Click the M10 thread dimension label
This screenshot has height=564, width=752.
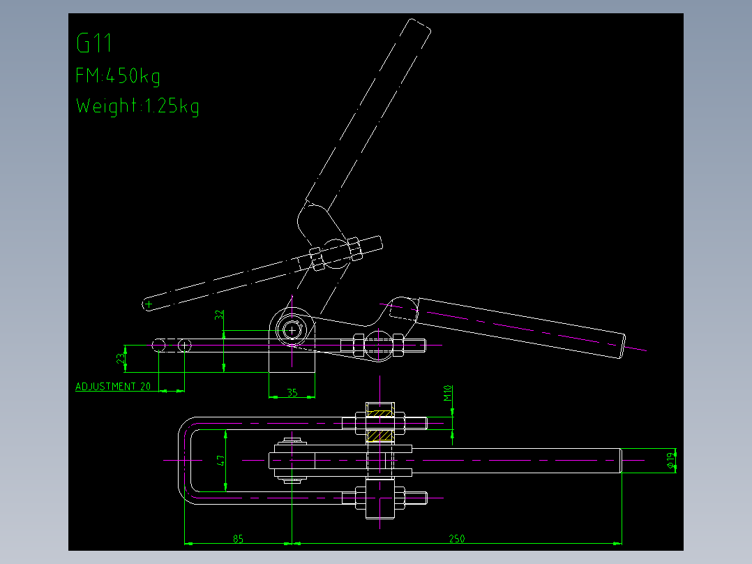point(447,394)
